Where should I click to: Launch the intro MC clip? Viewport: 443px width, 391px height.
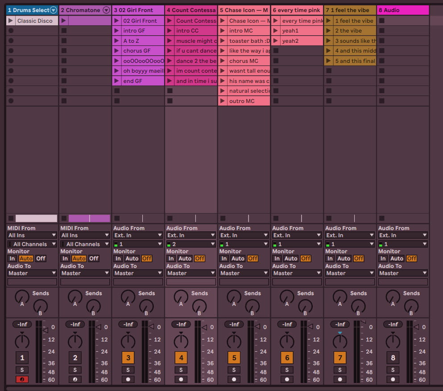pyautogui.click(x=223, y=30)
